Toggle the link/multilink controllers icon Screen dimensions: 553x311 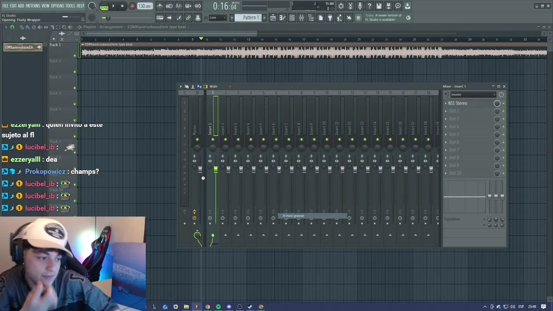(188, 18)
